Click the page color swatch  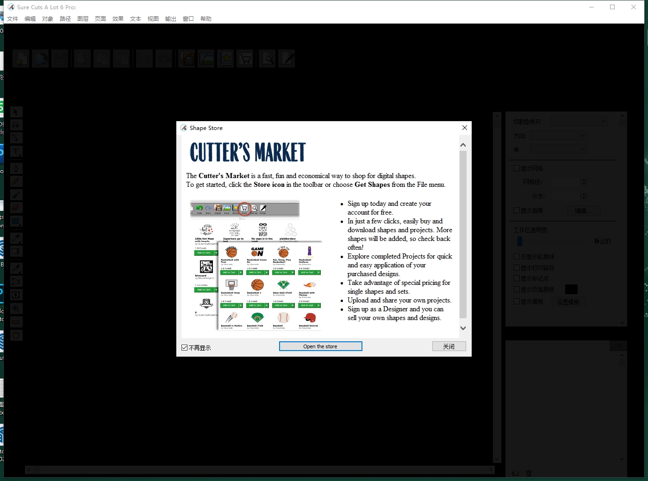pyautogui.click(x=571, y=290)
